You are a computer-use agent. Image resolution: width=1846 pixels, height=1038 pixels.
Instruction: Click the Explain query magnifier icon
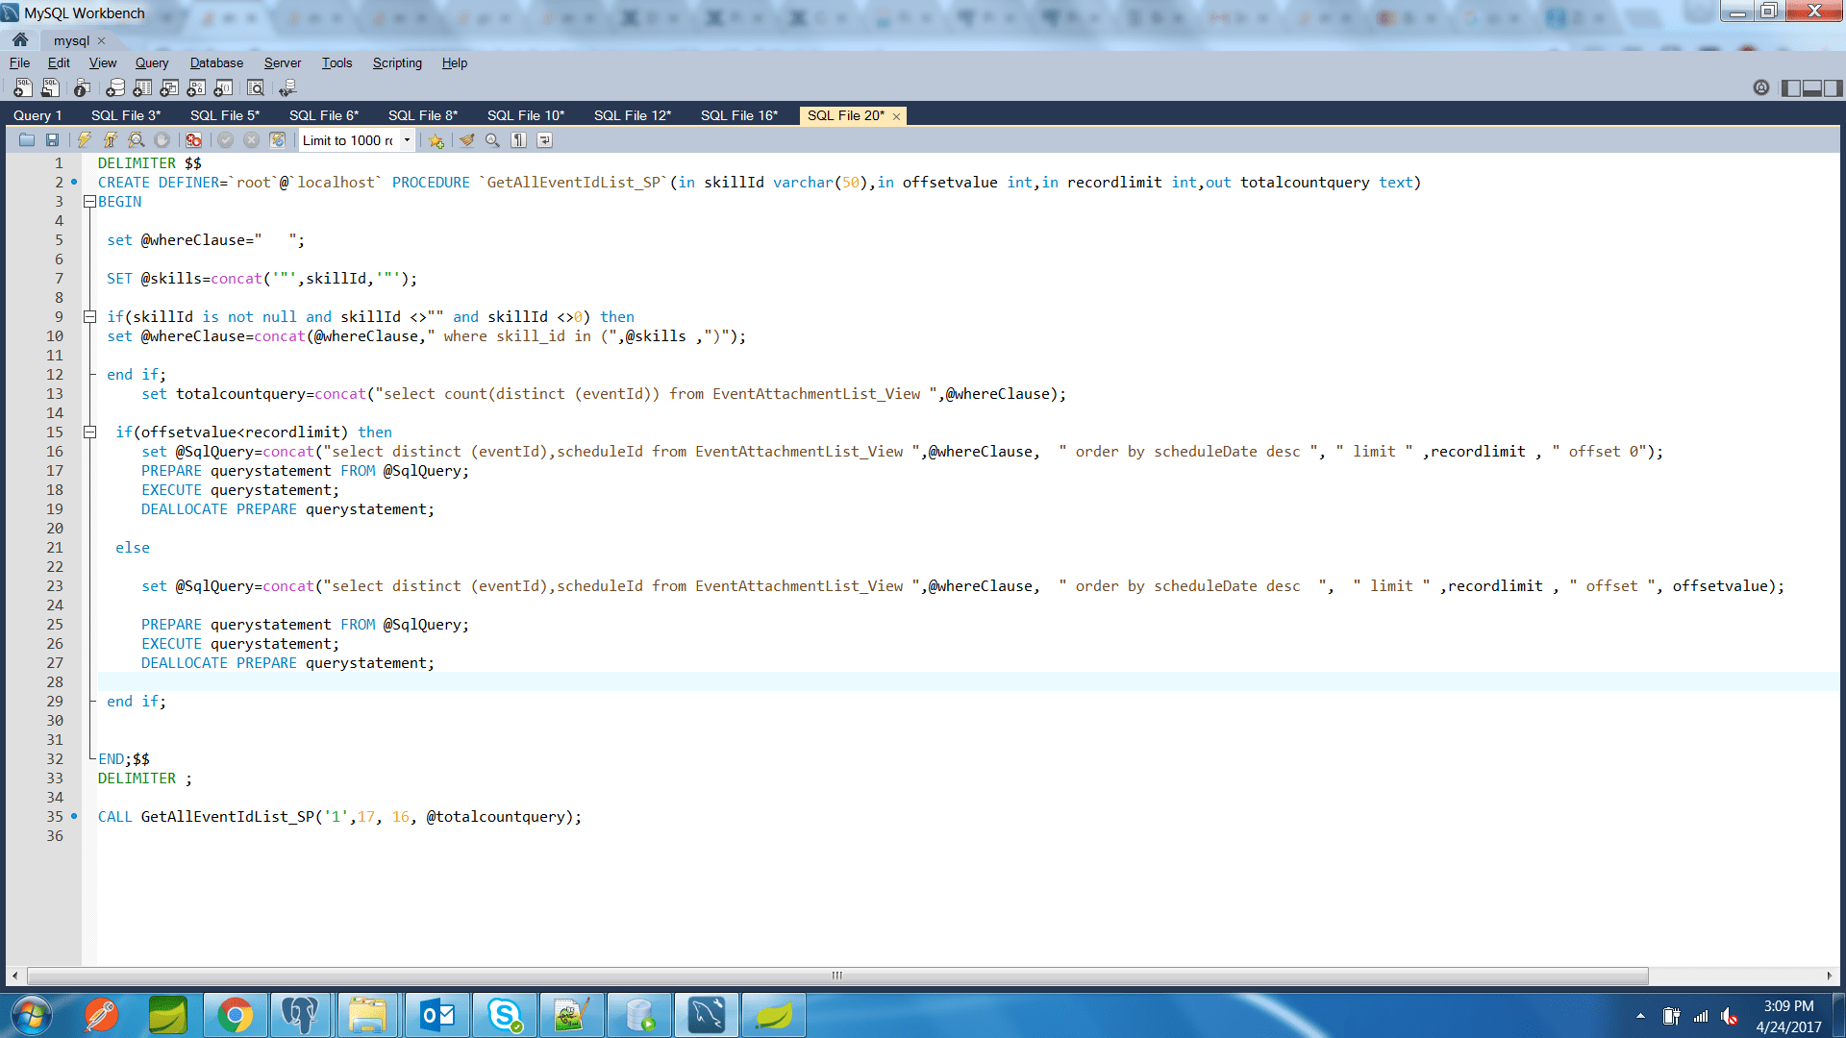pyautogui.click(x=137, y=140)
